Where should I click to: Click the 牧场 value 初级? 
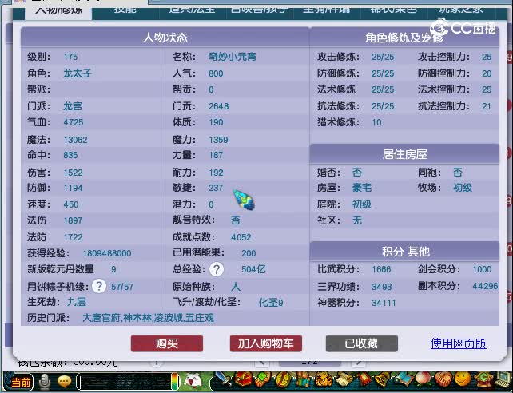coord(463,188)
